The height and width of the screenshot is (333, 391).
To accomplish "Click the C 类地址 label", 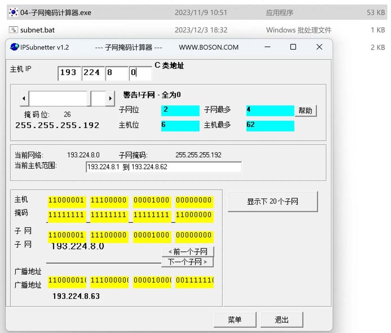I will 169,65.
